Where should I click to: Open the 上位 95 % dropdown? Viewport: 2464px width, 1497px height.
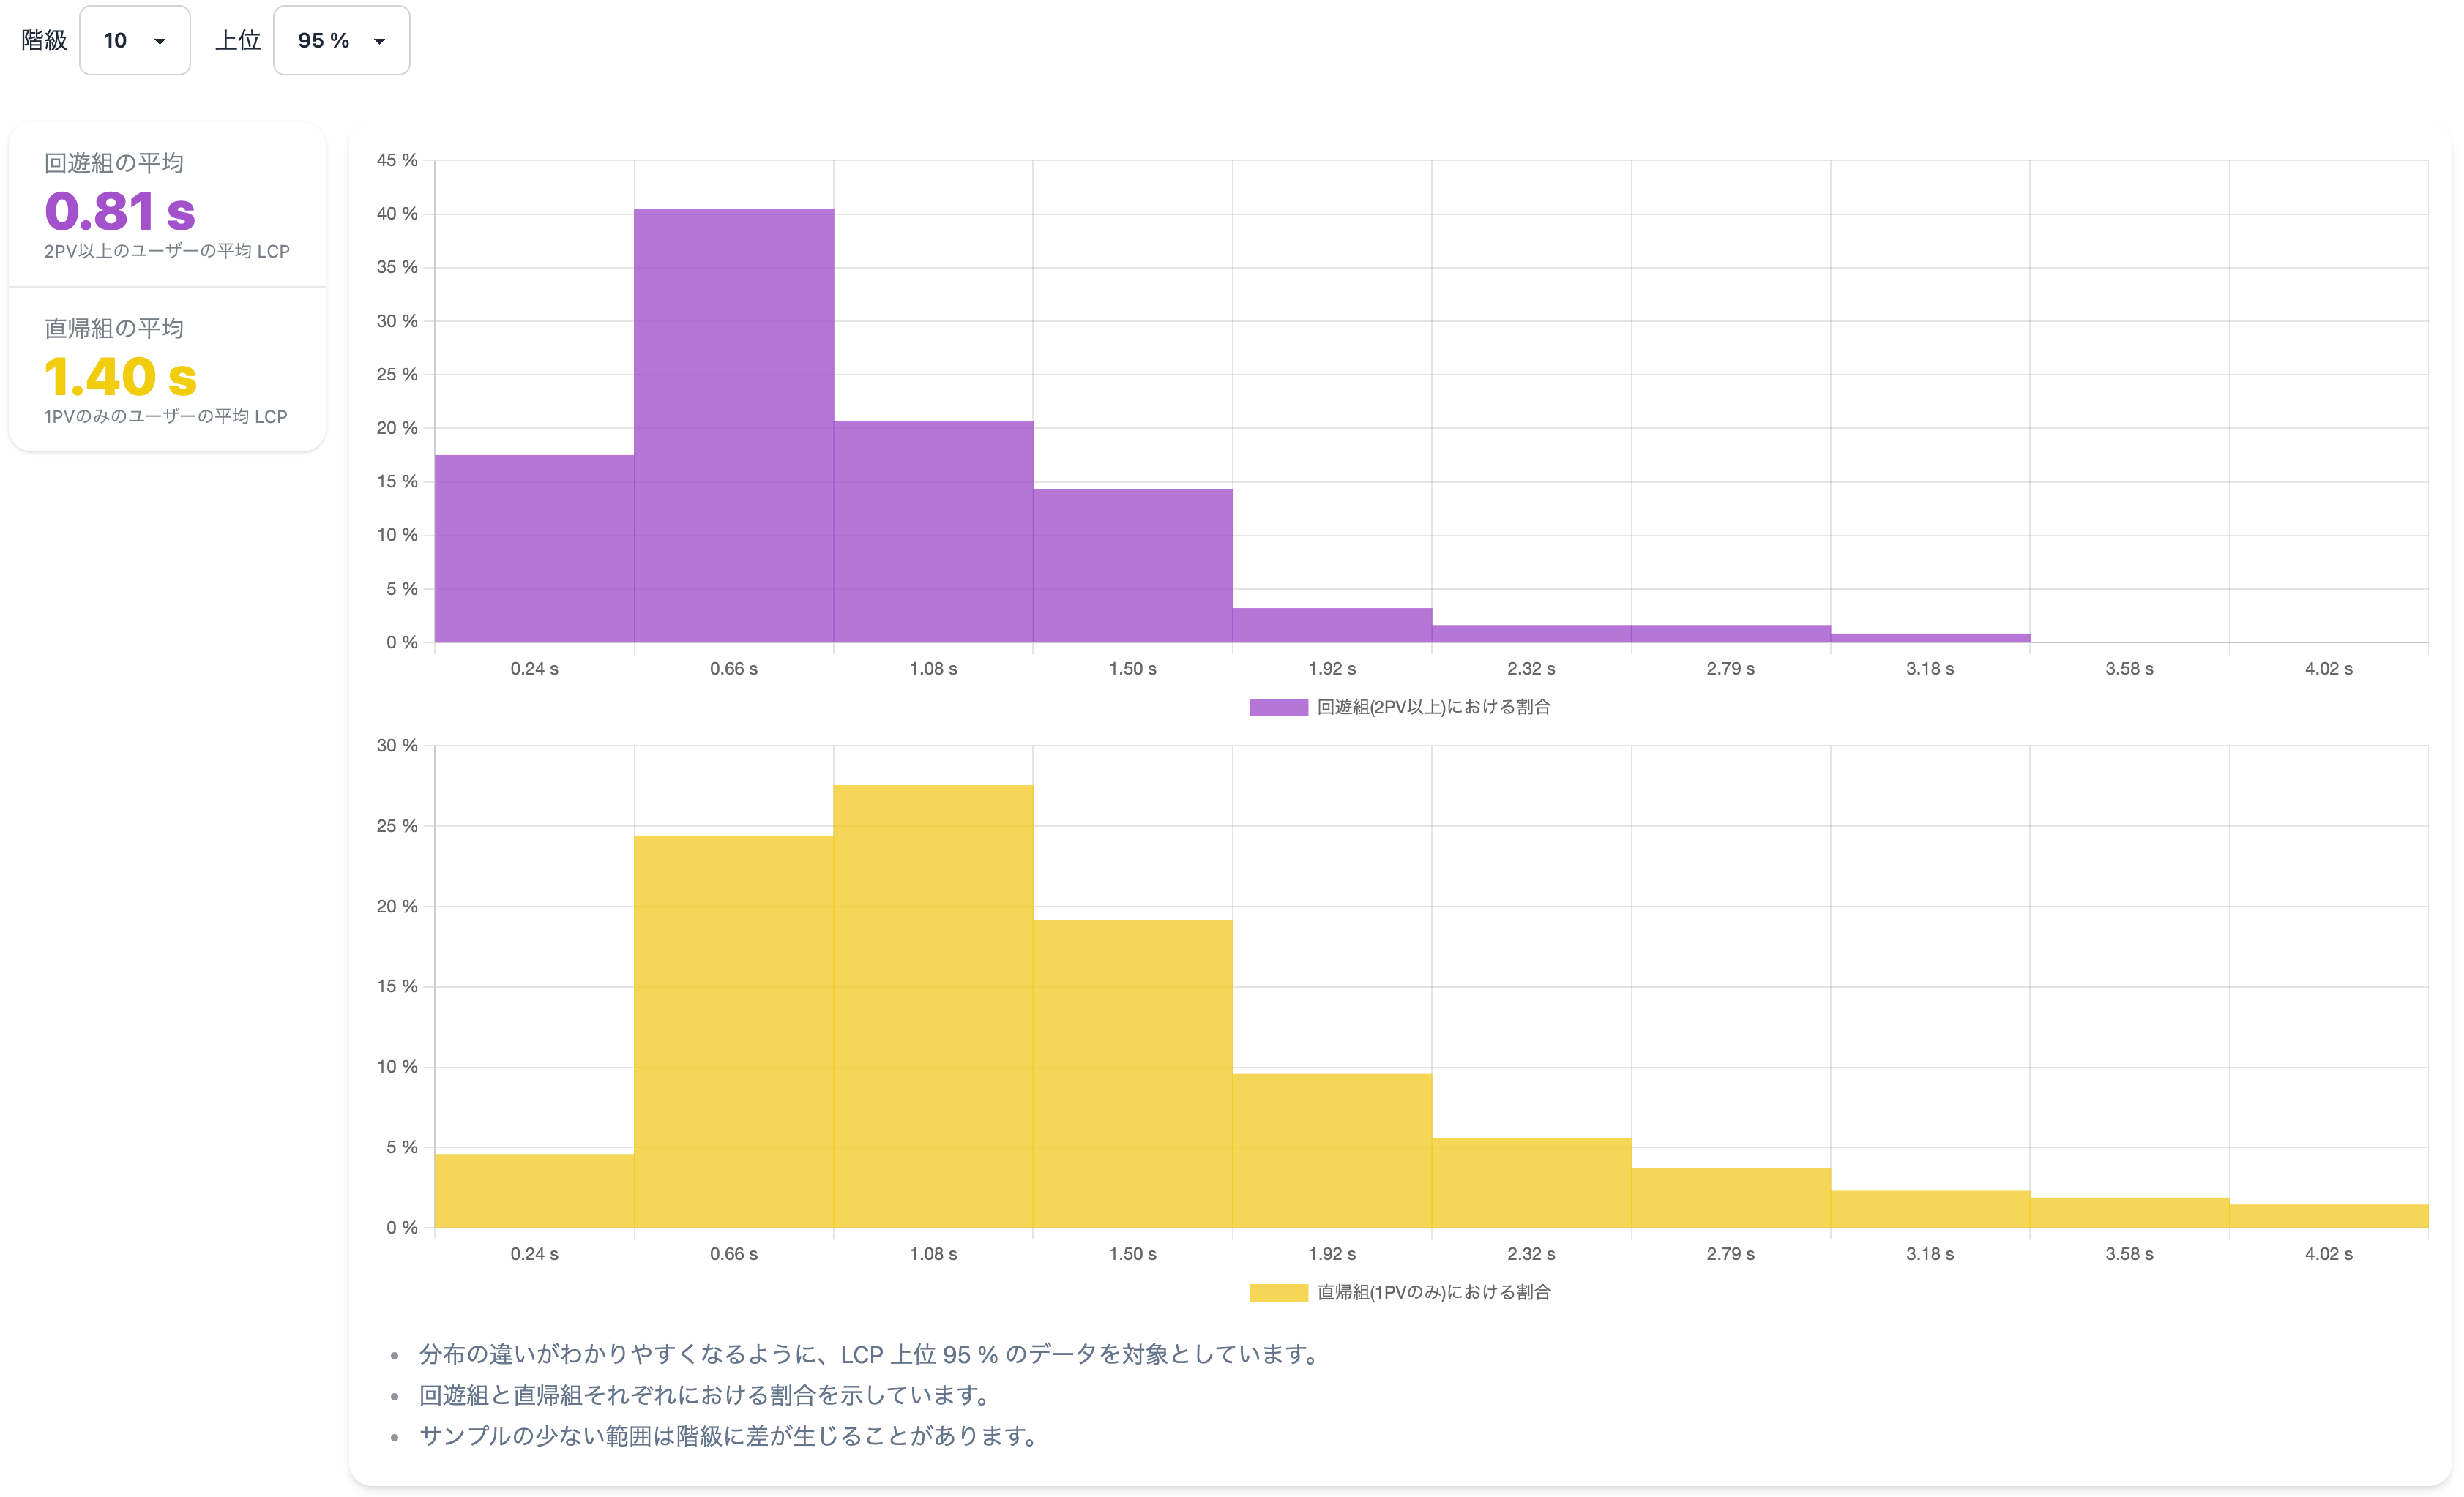(x=341, y=40)
